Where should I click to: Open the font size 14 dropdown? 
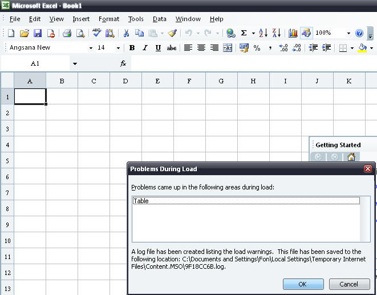tap(118, 48)
